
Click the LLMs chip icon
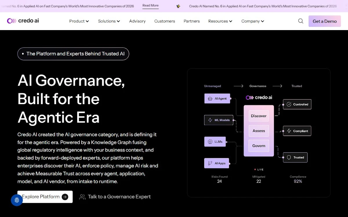pyautogui.click(x=210, y=142)
